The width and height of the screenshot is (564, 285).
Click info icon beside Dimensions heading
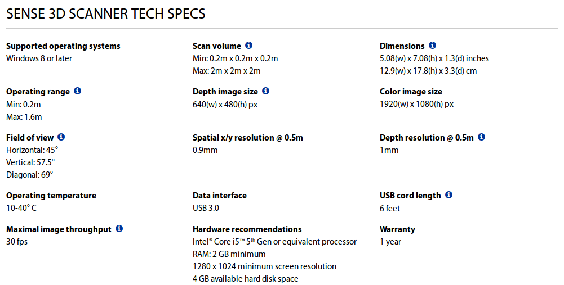(432, 45)
